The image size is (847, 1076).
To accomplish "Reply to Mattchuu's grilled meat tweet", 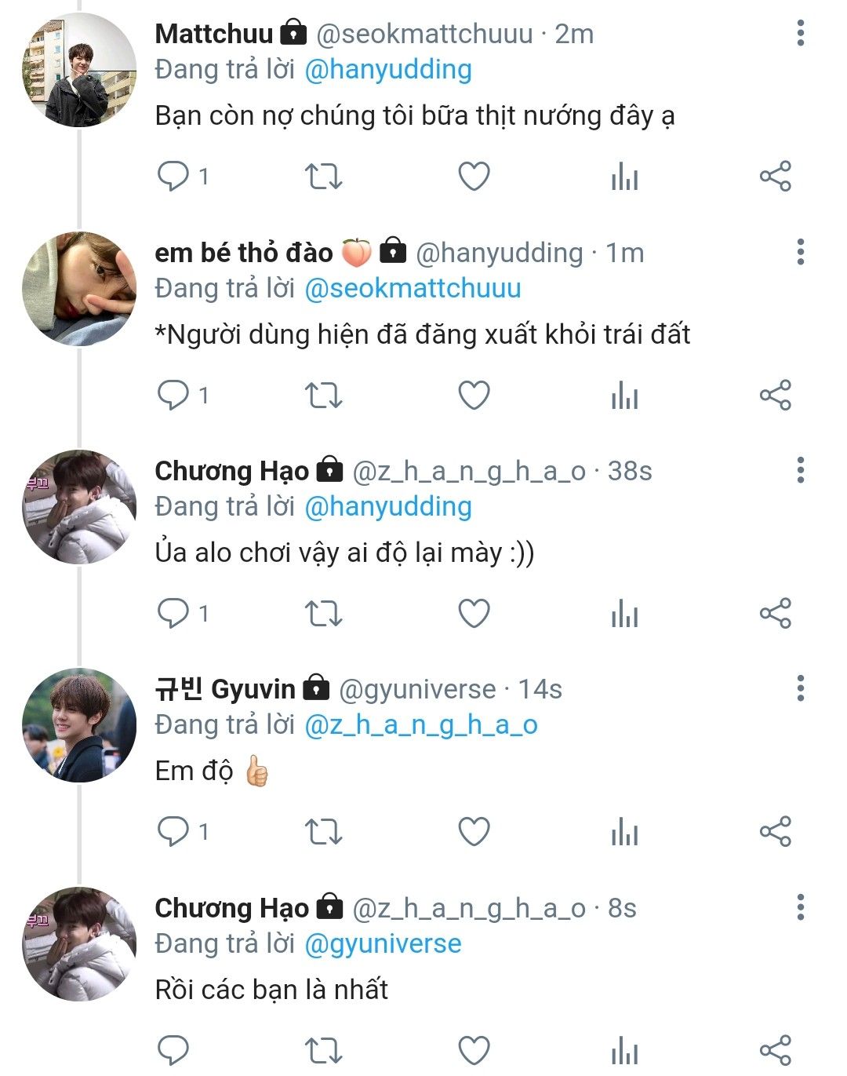I will [x=173, y=177].
